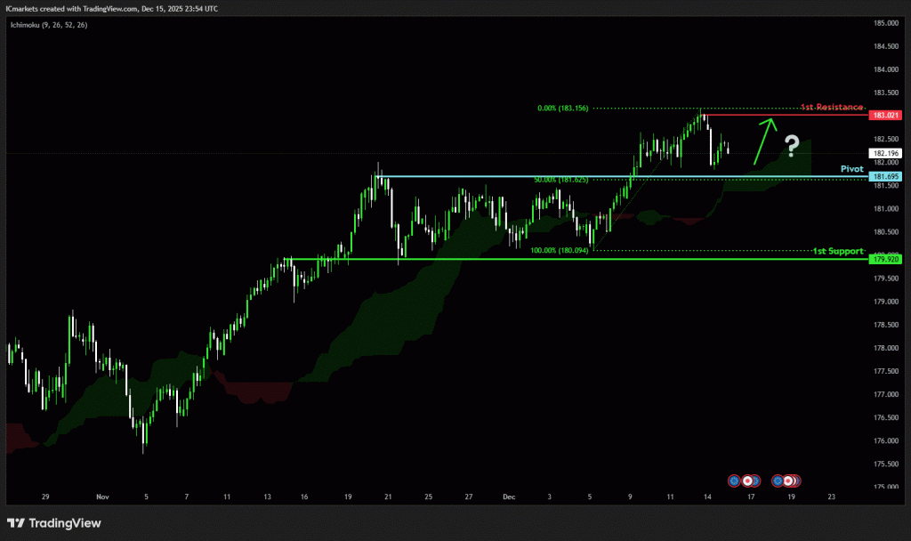Select the white question mark on chart

pyautogui.click(x=792, y=145)
